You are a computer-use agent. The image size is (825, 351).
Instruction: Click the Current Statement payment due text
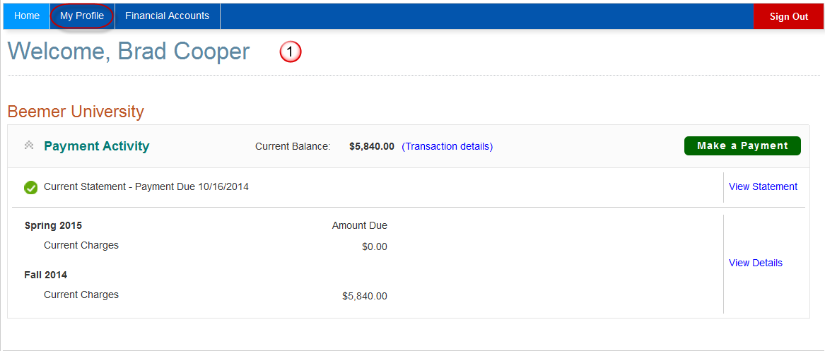146,187
